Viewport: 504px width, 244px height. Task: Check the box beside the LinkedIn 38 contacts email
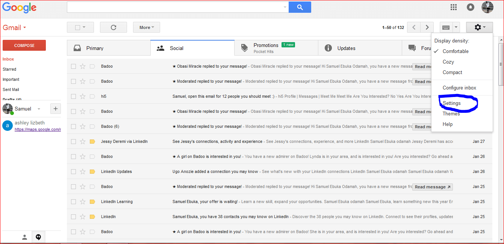coord(73,217)
